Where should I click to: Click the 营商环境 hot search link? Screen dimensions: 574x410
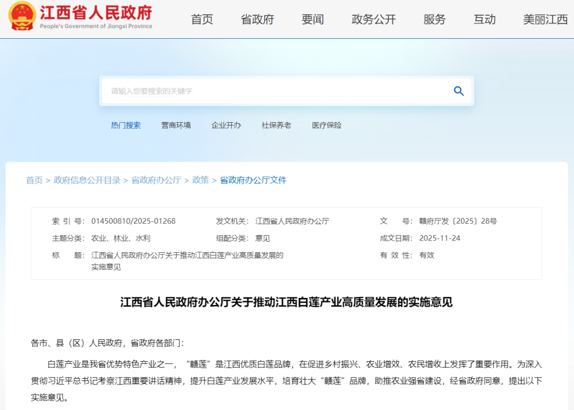coord(176,125)
